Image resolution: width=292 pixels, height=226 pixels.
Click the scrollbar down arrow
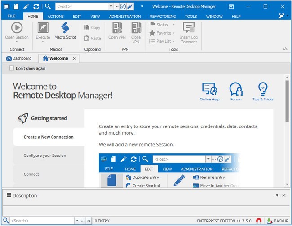click(287, 185)
